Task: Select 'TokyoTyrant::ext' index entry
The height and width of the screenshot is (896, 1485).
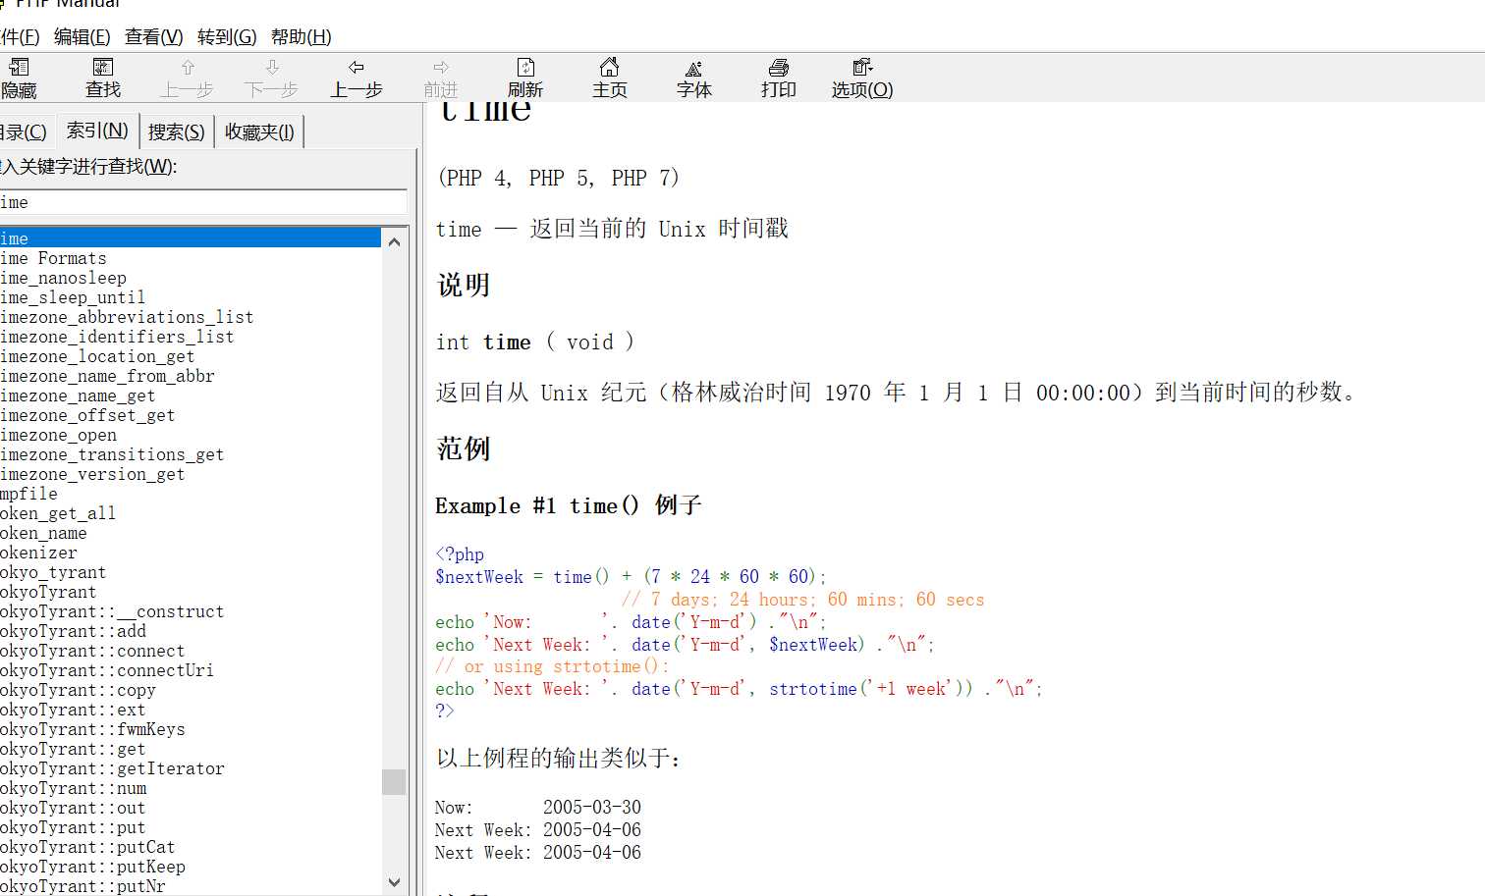Action: [73, 710]
